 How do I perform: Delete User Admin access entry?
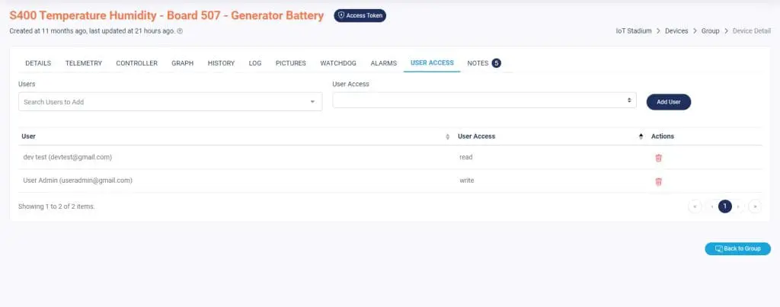(x=658, y=181)
